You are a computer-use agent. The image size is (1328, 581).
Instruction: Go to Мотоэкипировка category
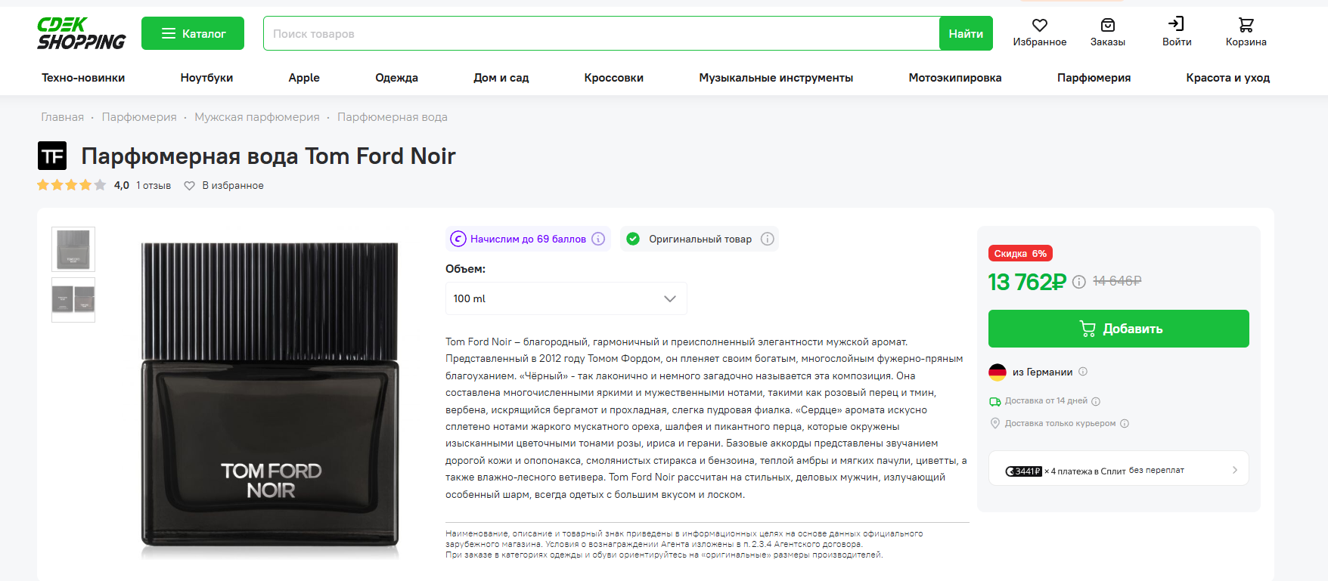(x=955, y=78)
